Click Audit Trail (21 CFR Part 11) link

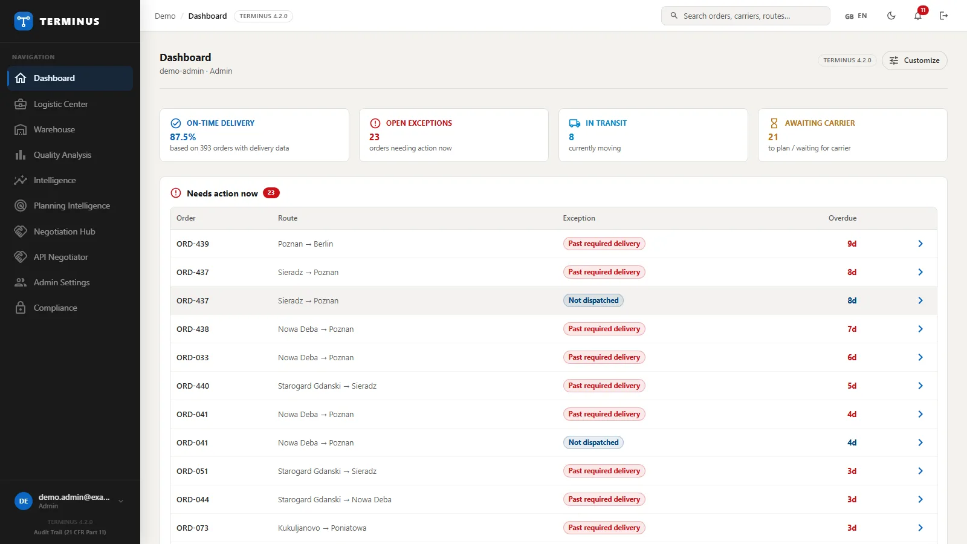[x=70, y=533]
